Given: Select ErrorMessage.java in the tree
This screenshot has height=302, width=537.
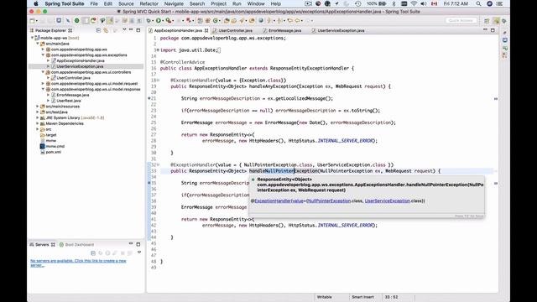Looking at the screenshot, I should pyautogui.click(x=73, y=95).
